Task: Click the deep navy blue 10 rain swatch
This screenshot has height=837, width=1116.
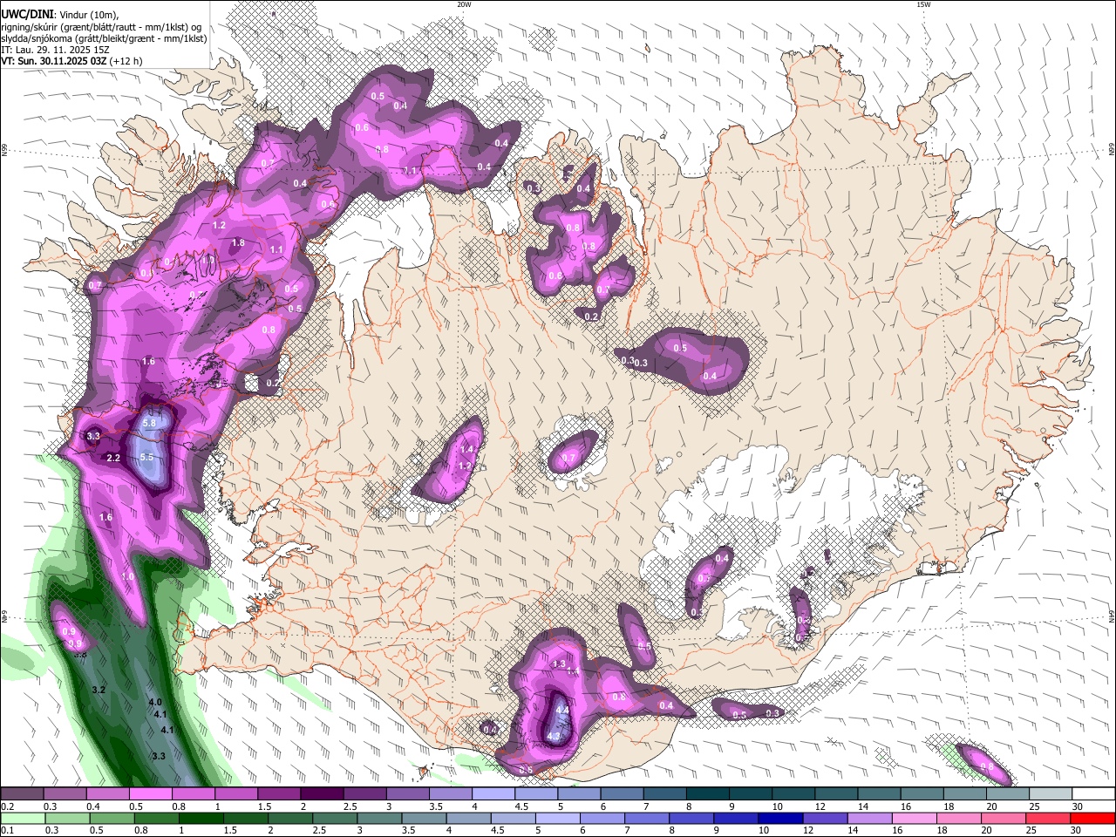Action: click(x=780, y=819)
